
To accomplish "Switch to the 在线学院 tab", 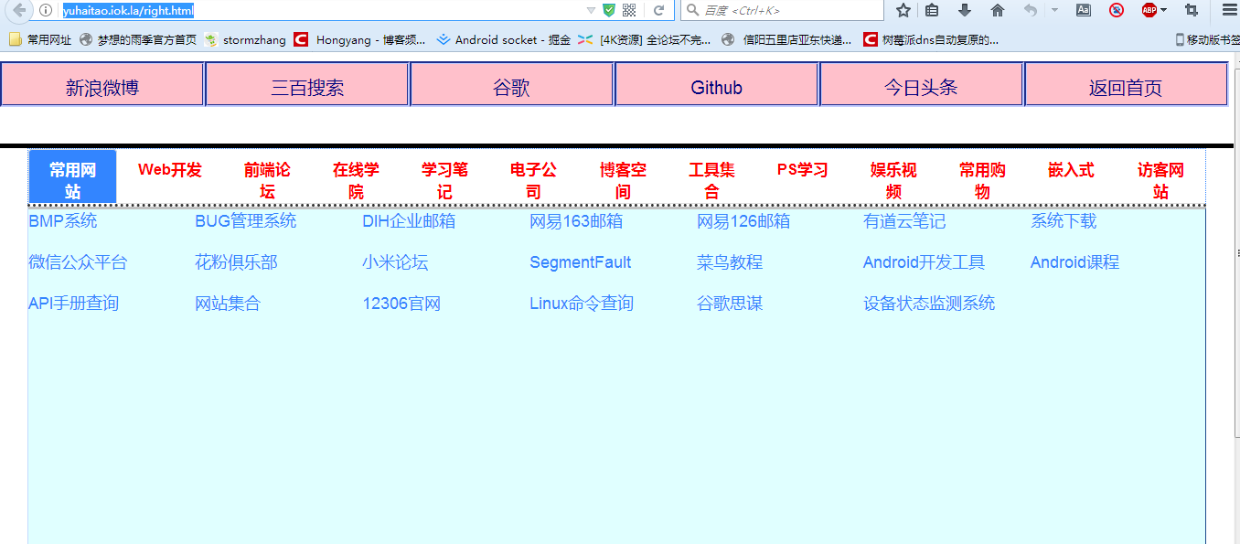I will 356,180.
